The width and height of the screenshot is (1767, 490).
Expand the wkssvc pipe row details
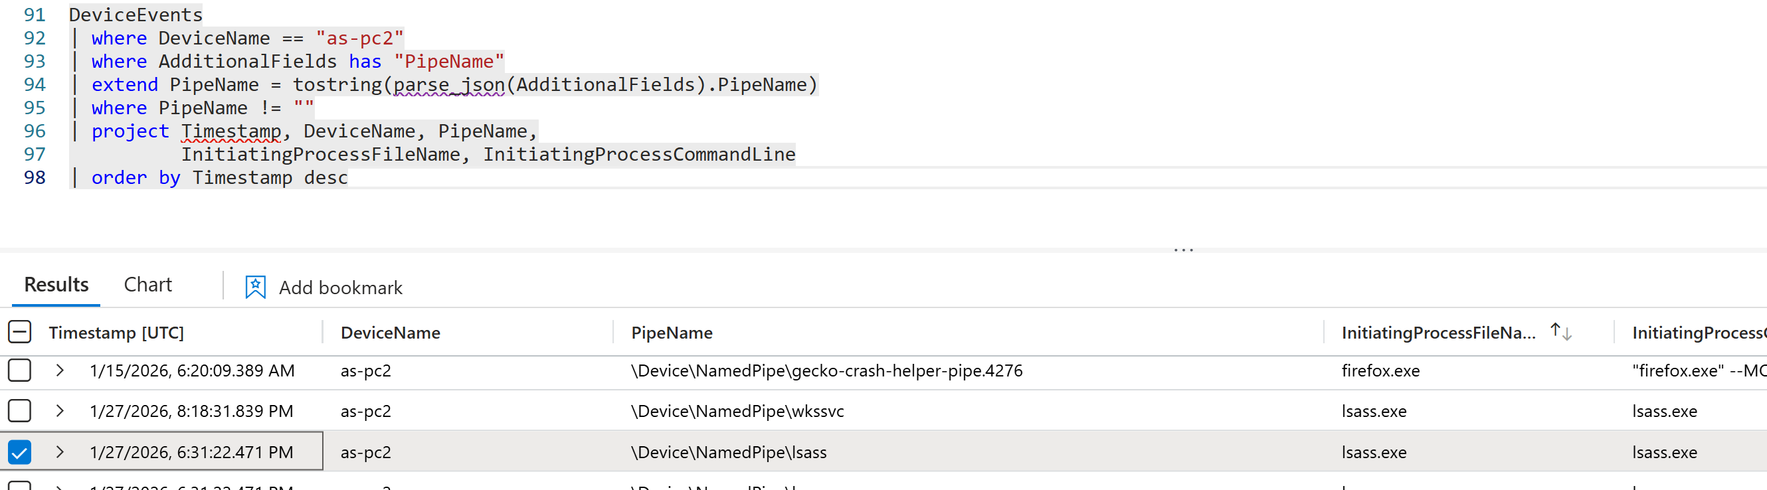coord(60,411)
